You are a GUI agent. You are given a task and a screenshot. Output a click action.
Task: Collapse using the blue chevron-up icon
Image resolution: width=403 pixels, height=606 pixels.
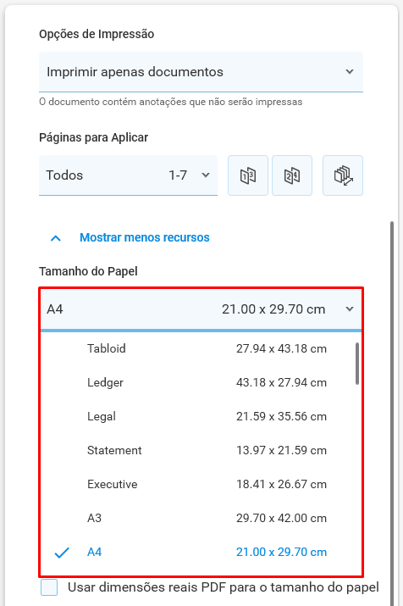56,237
